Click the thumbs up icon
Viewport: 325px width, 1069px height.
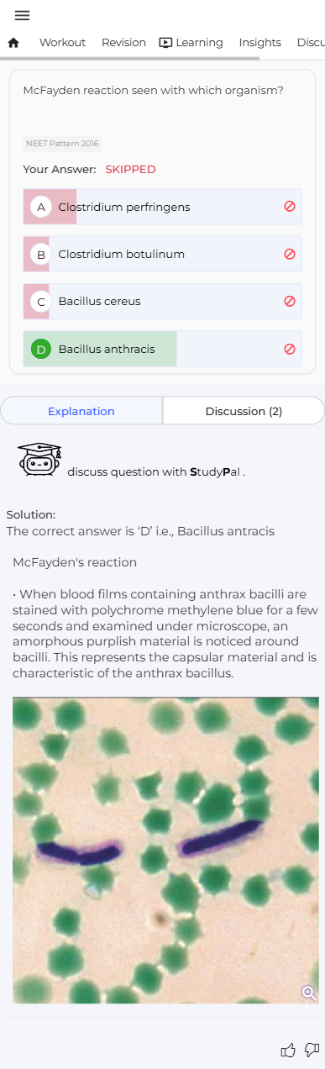coord(288,1050)
